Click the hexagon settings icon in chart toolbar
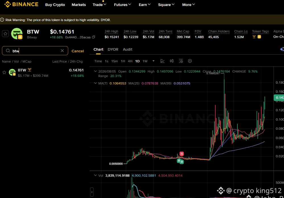Screen dimensions: 284x198 click(190, 61)
